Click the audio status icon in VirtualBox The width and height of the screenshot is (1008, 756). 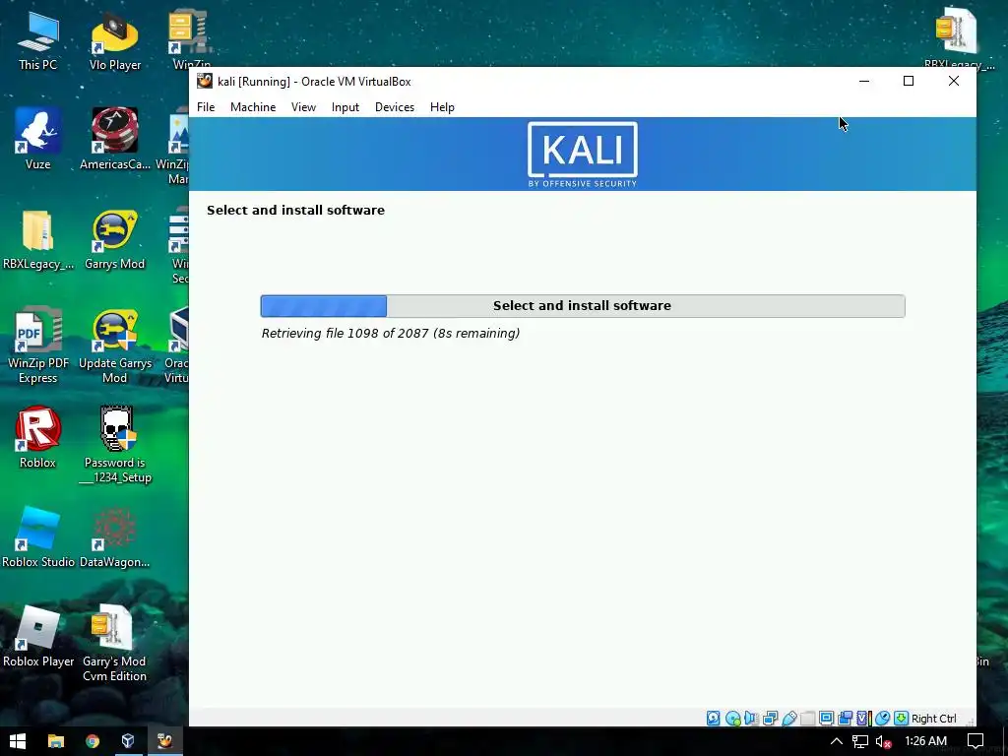[x=751, y=718]
